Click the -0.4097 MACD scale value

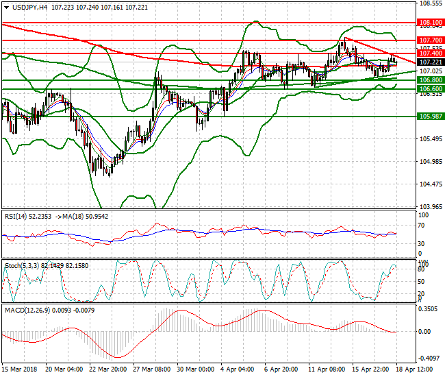coord(428,358)
